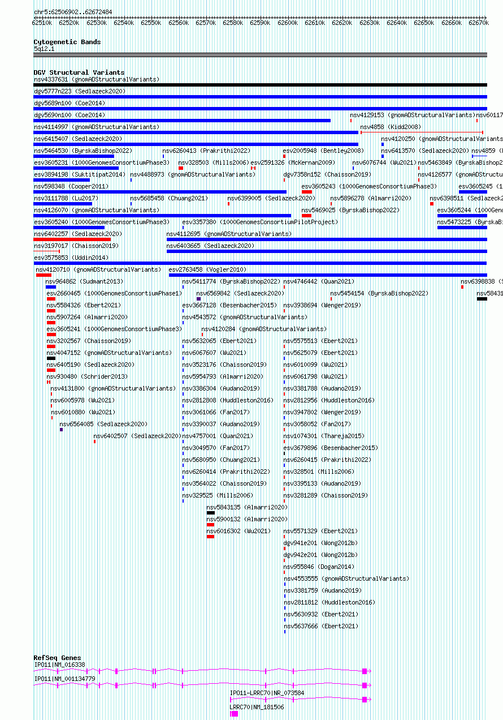Select esv2763458 (Vogler2010) variant
The image size is (503, 720).
click(x=208, y=269)
